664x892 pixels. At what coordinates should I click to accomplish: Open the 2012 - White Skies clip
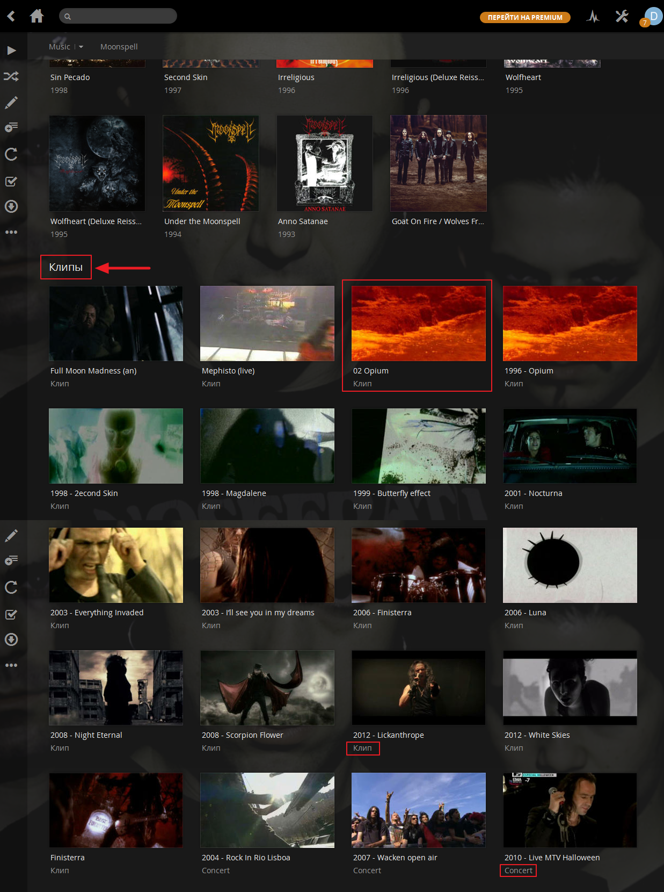(570, 688)
